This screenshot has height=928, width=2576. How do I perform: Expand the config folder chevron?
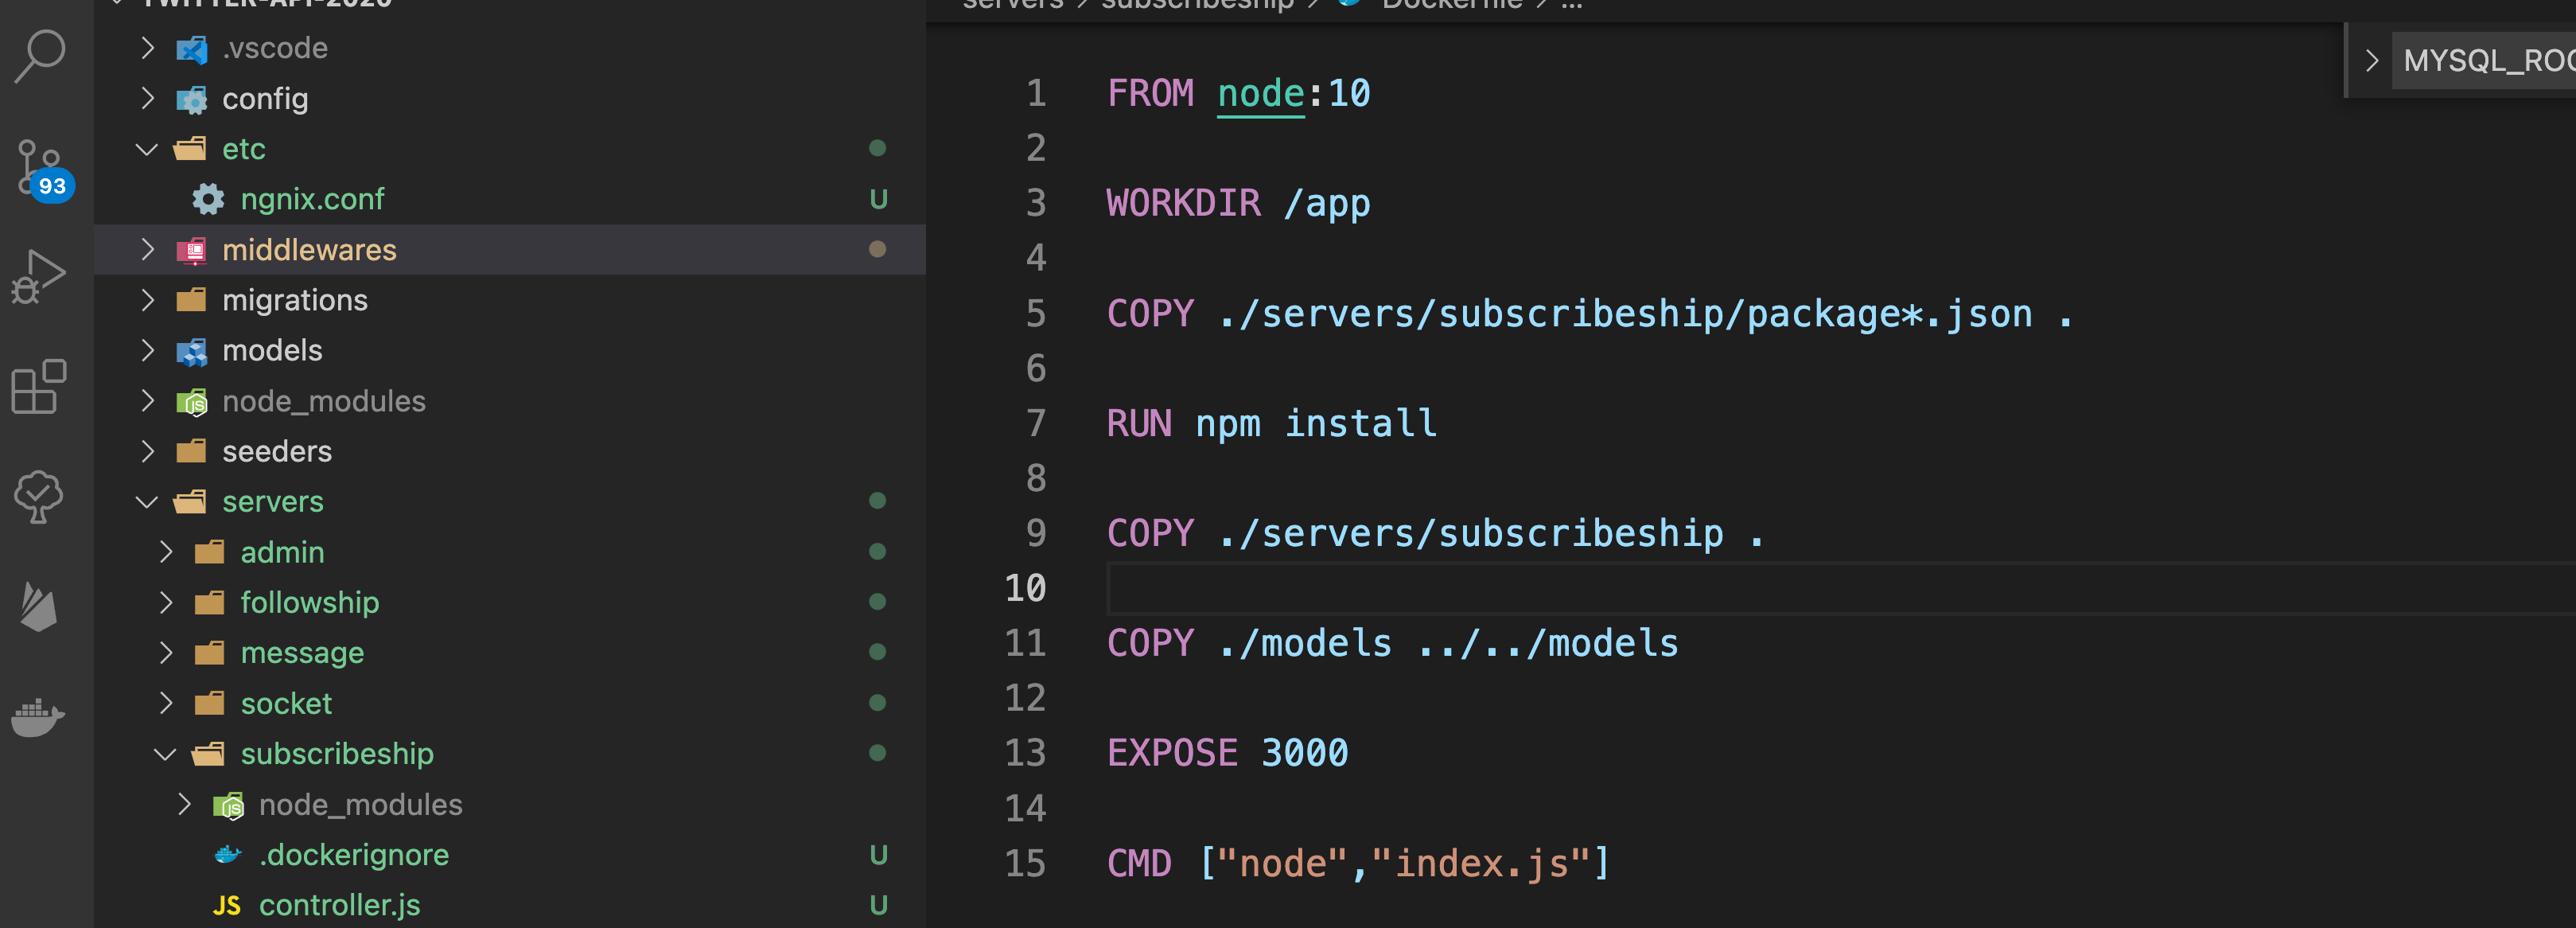148,98
